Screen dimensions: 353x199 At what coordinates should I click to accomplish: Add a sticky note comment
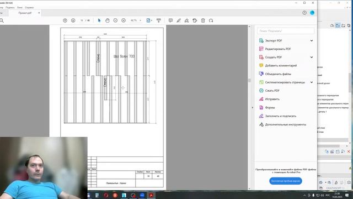point(170,20)
